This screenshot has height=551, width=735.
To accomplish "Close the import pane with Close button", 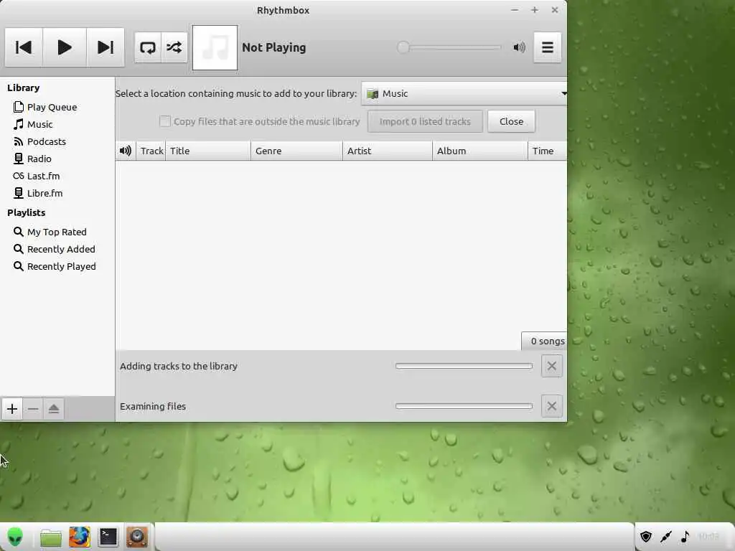I will 511,121.
